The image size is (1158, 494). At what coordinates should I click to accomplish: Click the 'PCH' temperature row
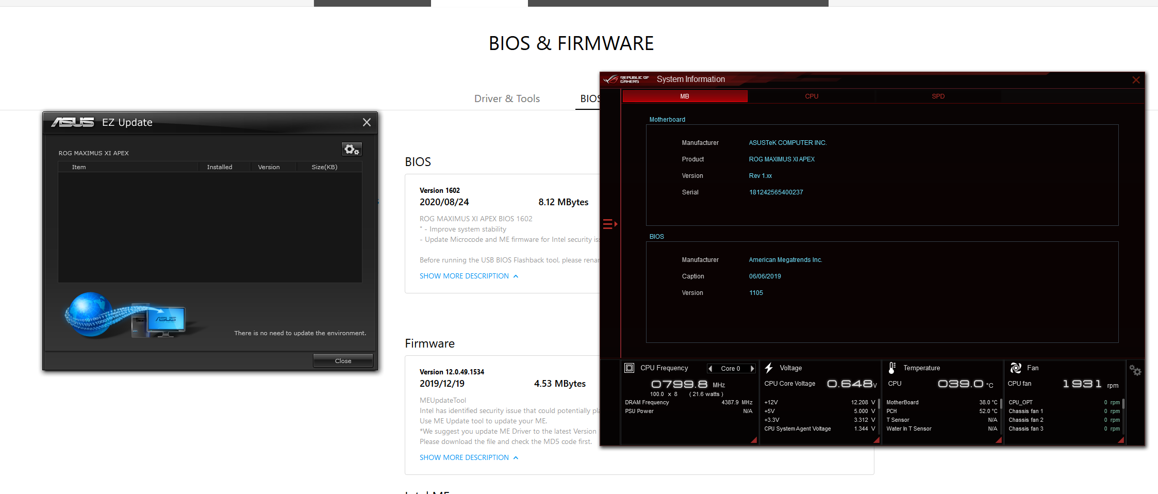coord(942,411)
